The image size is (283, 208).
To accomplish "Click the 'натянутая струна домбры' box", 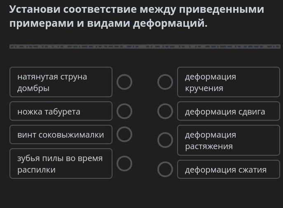I will coord(61,82).
